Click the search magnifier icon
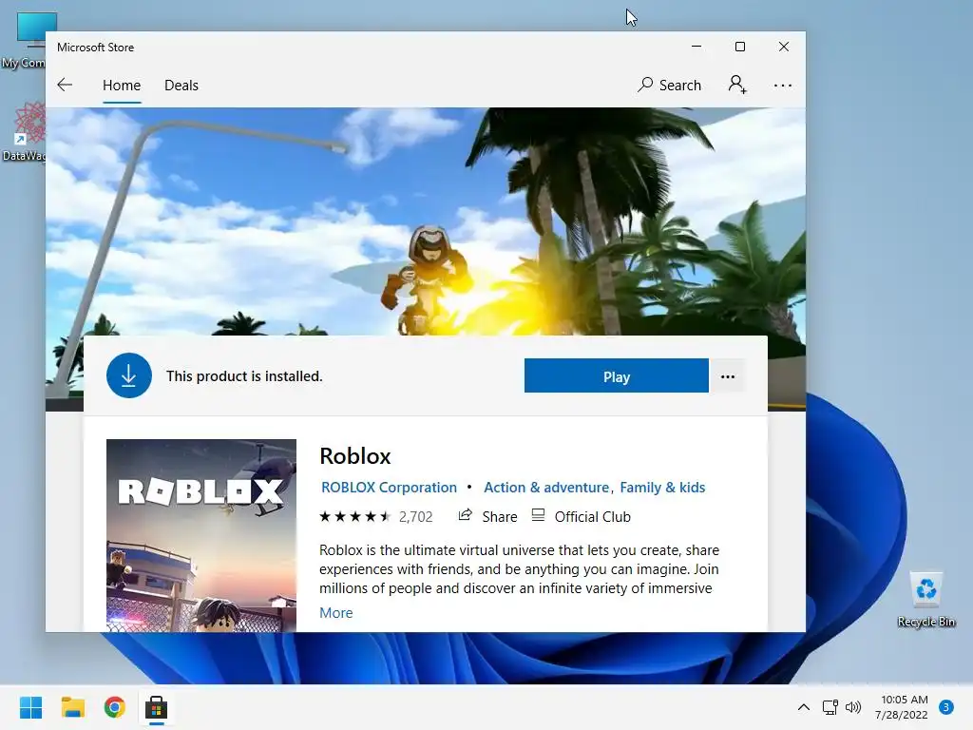Viewport: 973px width, 730px height. click(x=645, y=85)
